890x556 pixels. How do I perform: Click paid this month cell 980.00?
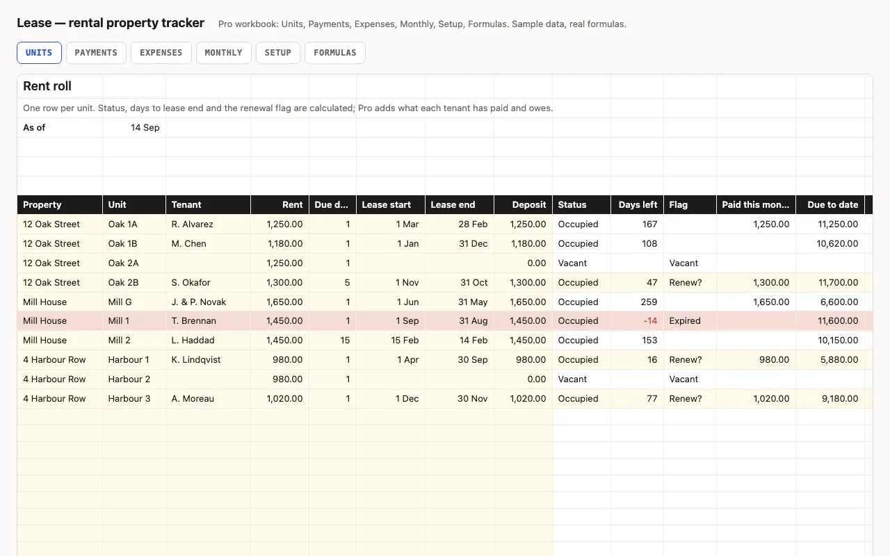(x=756, y=360)
